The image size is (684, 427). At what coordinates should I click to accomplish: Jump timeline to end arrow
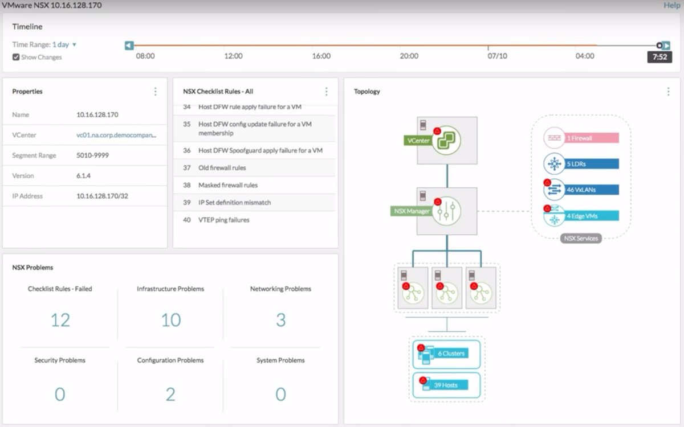666,46
